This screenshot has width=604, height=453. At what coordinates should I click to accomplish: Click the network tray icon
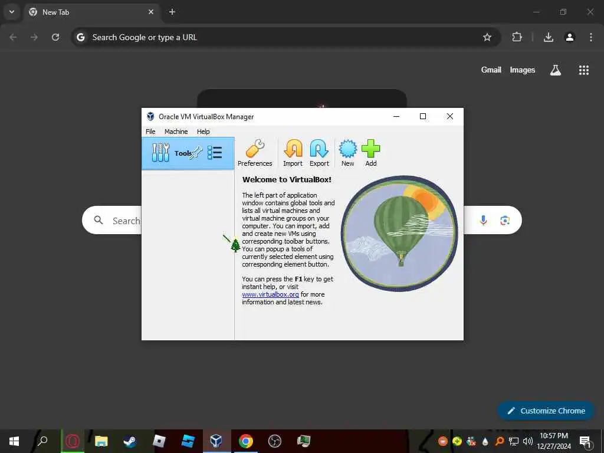pos(514,441)
